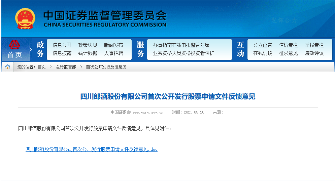
Task: Click the body sentence ending 具体见附件。
Action: click(x=95, y=128)
